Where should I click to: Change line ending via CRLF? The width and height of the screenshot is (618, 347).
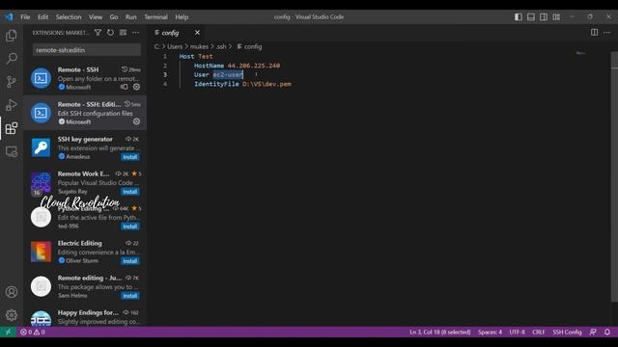tap(539, 332)
